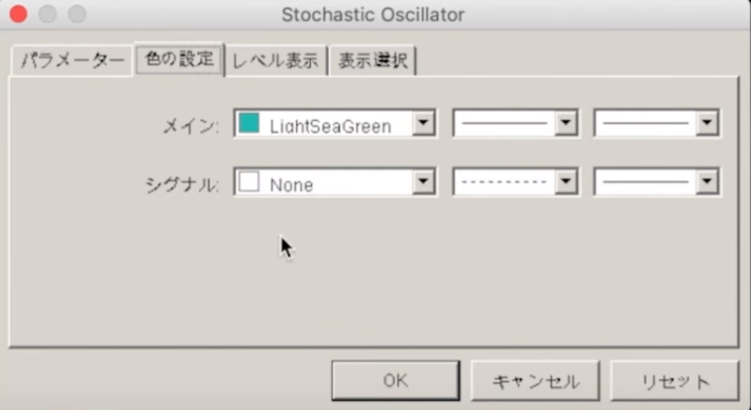Click the solid line preview in the メイン style box

[504, 124]
